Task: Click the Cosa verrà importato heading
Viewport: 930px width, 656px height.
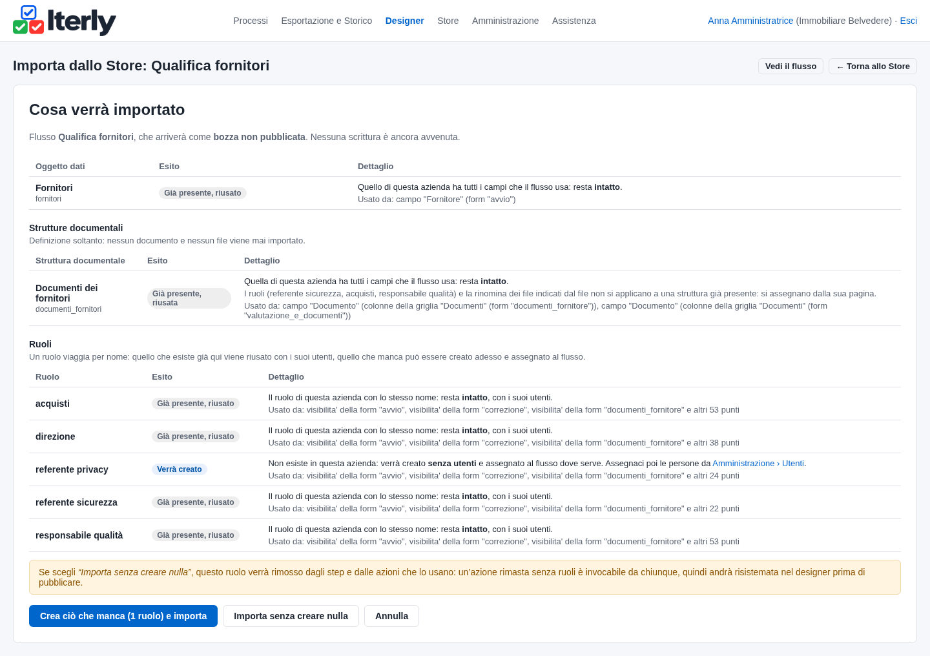Action: tap(107, 110)
